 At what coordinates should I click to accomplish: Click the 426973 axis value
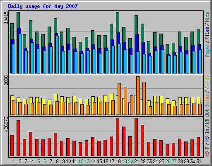pyautogui.click(x=6, y=124)
